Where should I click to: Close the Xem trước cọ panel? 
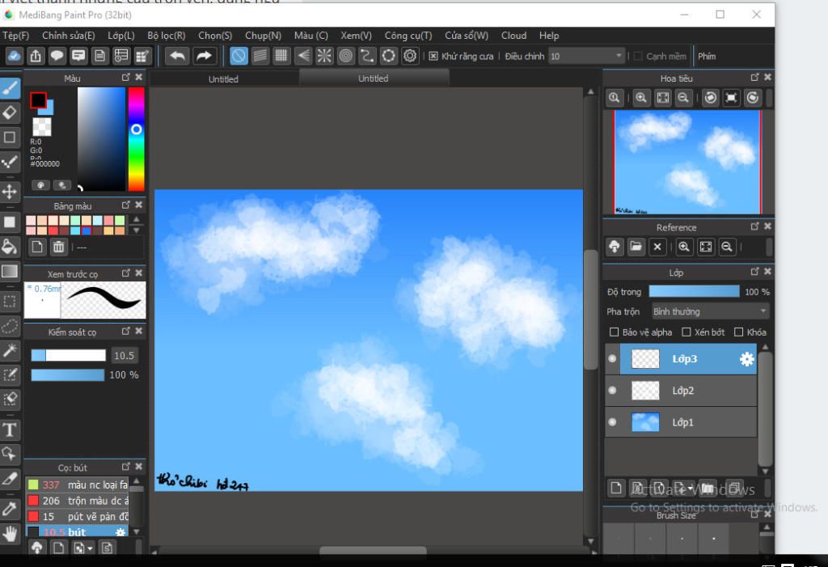point(139,273)
